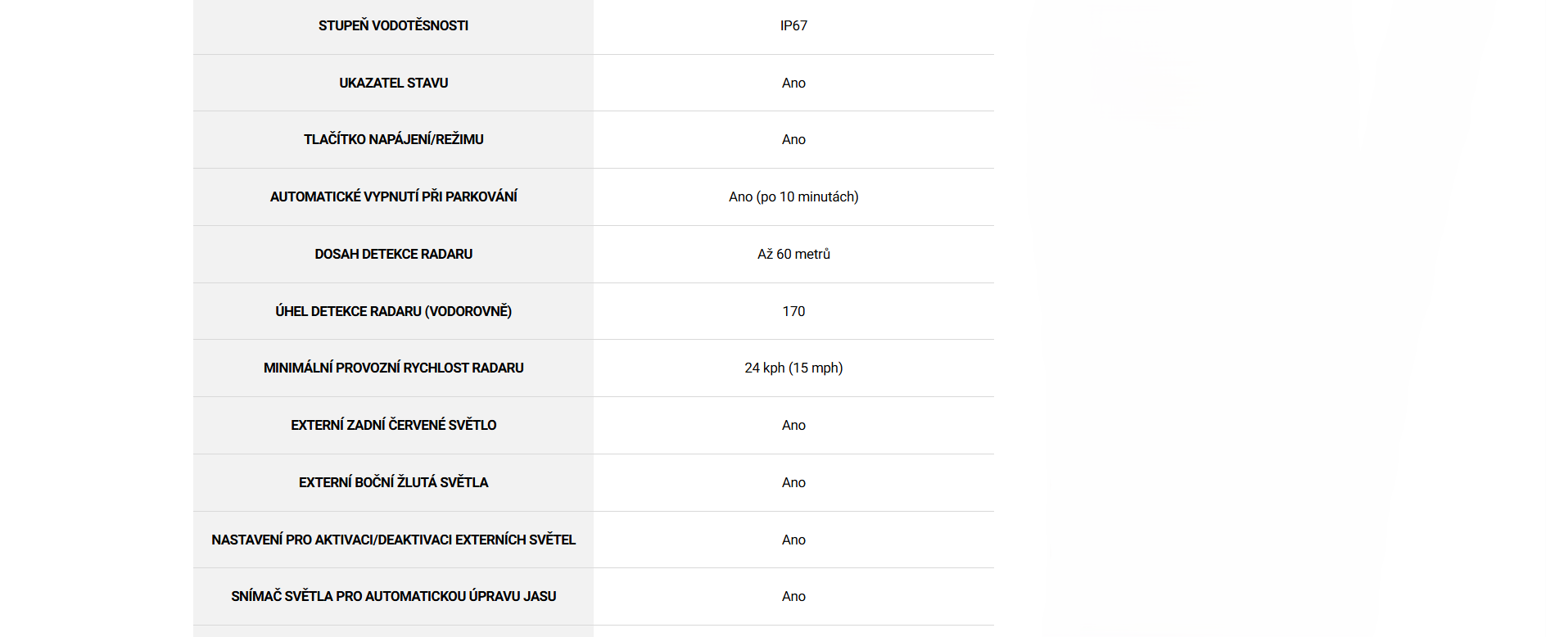Select the '24 kph (15 mph)' value
Viewport: 1546px width, 637px height.
[x=793, y=368]
